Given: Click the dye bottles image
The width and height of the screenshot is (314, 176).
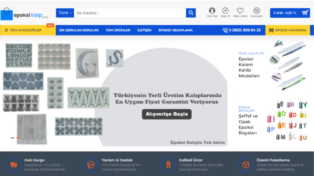Looking at the screenshot, I should point(287,120).
